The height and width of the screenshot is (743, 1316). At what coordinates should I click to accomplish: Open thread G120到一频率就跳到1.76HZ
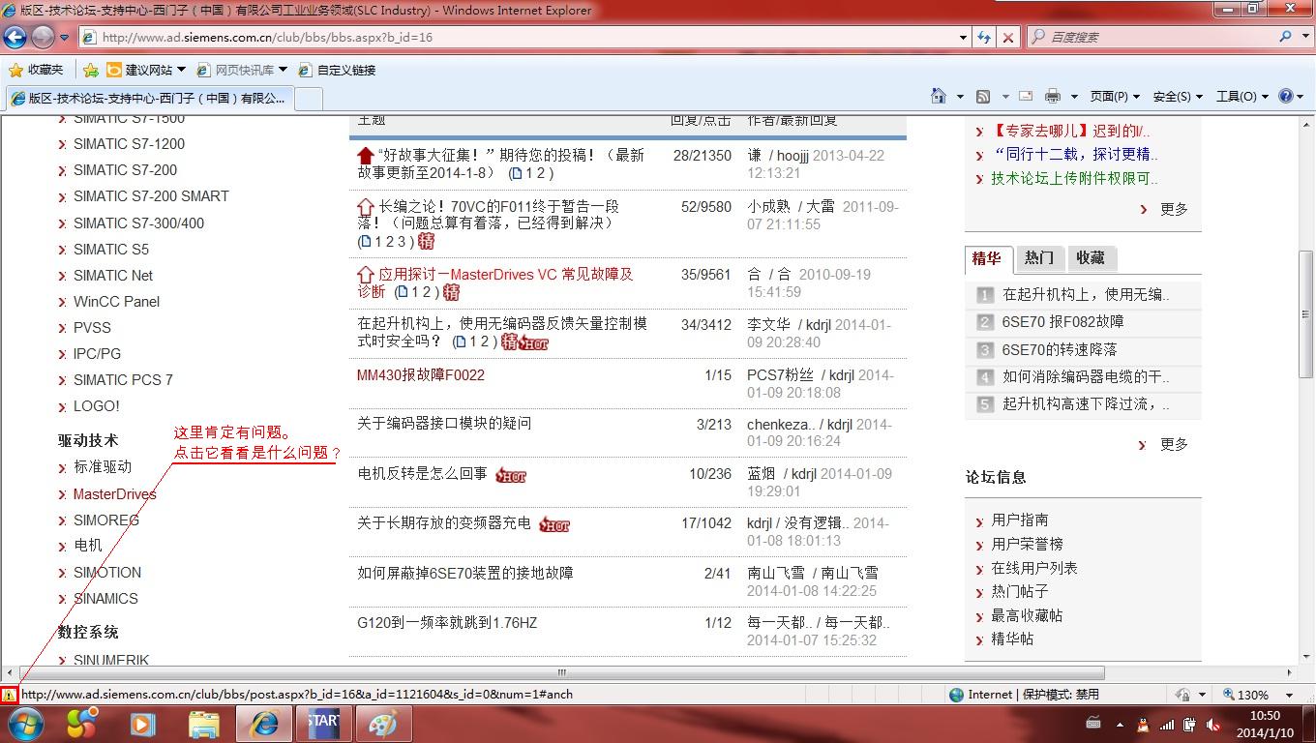point(447,623)
